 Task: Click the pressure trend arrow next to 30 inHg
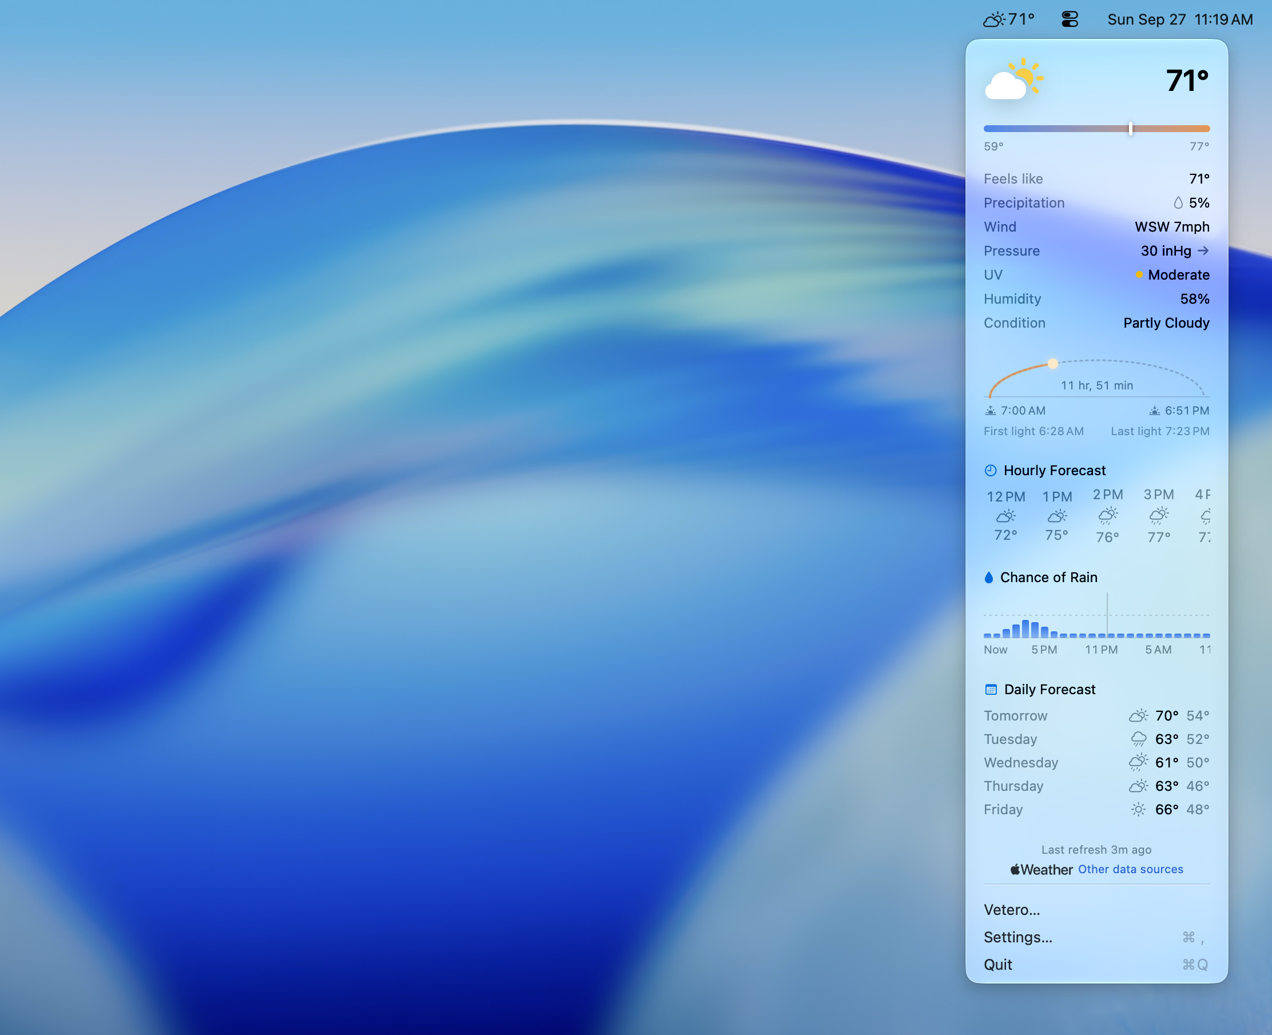[x=1203, y=251]
